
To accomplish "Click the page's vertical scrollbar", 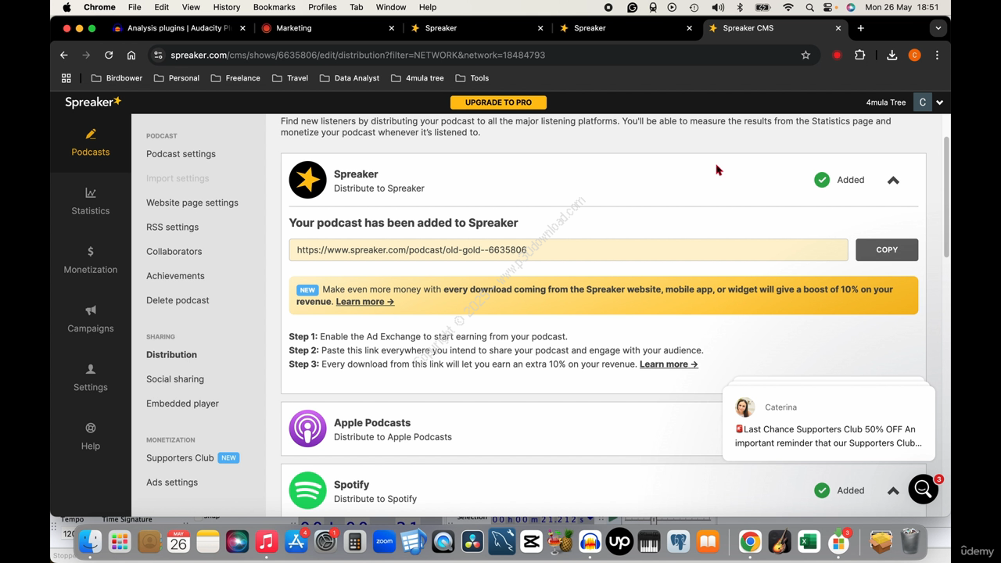I will [x=946, y=199].
